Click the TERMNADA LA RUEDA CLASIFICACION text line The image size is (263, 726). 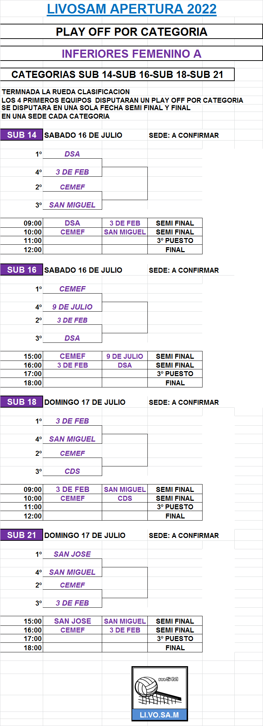66,92
